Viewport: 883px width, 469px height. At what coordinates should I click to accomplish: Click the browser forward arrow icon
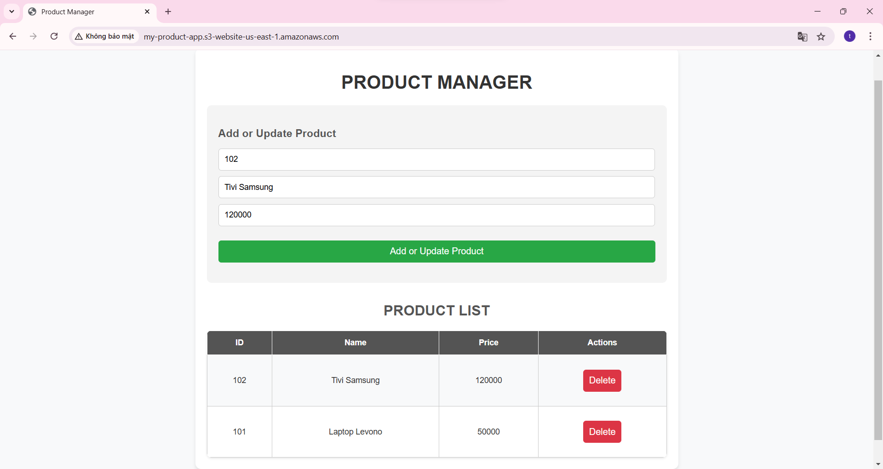(33, 36)
